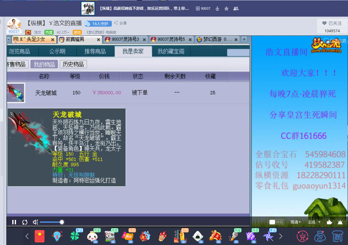Screen dimensions: 348x245
Task: Select the firecrackers gift
Action: [x=163, y=236]
